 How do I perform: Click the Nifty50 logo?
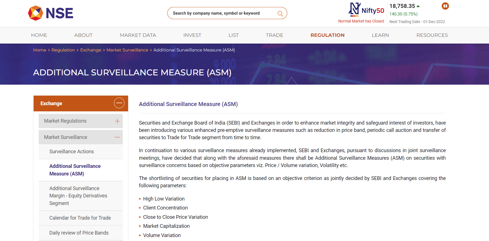pyautogui.click(x=366, y=10)
